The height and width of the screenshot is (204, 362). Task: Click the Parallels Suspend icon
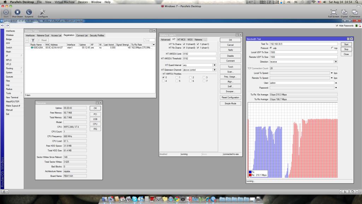click(29, 12)
